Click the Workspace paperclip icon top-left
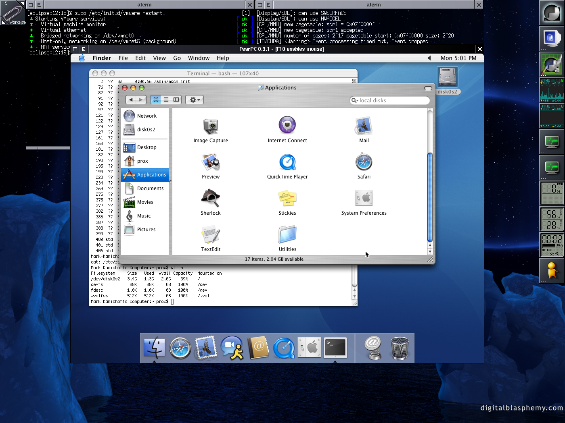 (13, 13)
